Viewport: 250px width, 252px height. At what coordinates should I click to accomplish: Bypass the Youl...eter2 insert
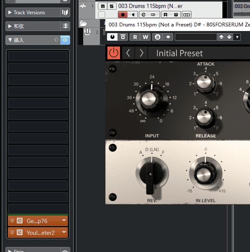coord(12,232)
